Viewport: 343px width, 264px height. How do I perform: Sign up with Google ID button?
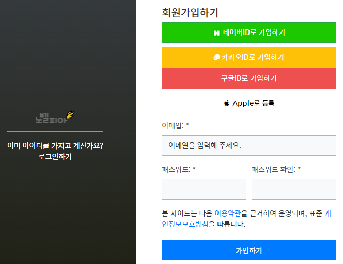[248, 78]
